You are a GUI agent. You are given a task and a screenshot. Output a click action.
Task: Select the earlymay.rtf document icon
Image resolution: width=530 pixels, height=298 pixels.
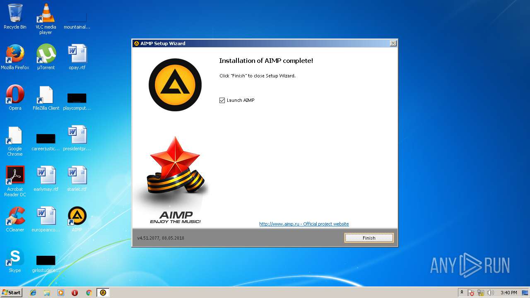(46, 179)
